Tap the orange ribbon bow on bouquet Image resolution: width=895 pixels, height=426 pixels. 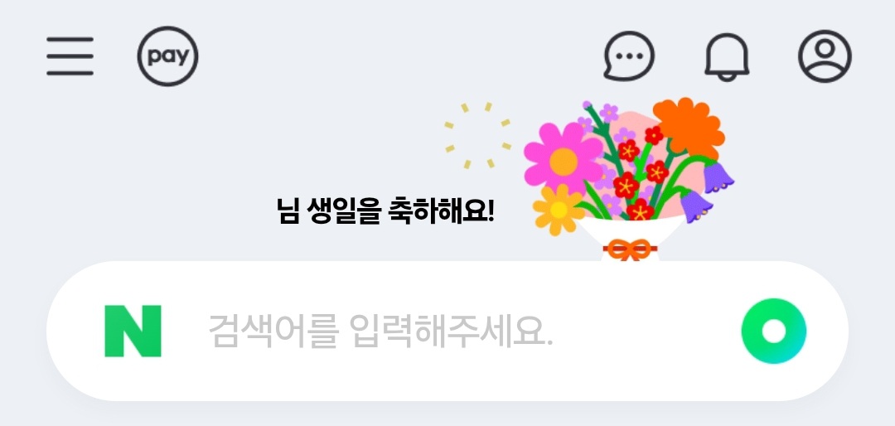click(630, 250)
